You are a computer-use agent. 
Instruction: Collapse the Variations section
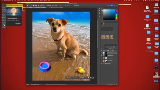click(101, 34)
